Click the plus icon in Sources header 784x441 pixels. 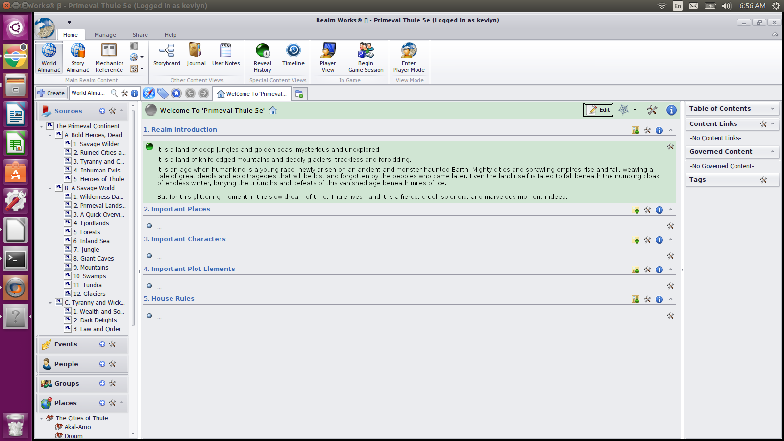[x=102, y=111]
